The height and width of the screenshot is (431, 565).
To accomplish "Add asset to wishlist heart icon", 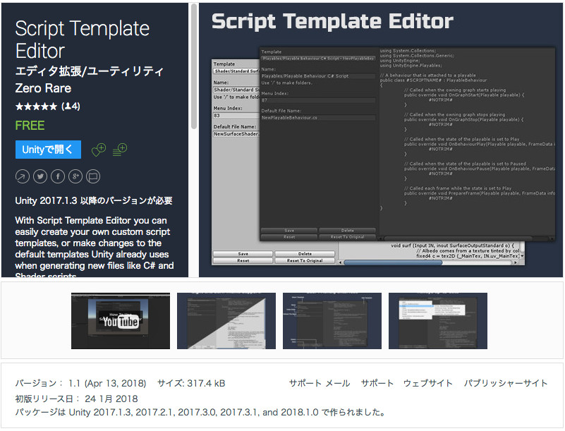I will [98, 150].
